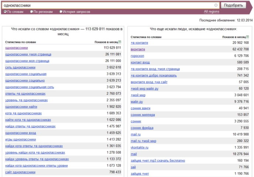Open 'сеть одноклассники' keyword link
The image size is (254, 177).
(20, 67)
